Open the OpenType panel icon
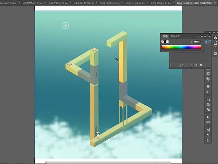Screen dimensions: 218x164 coord(208,140)
